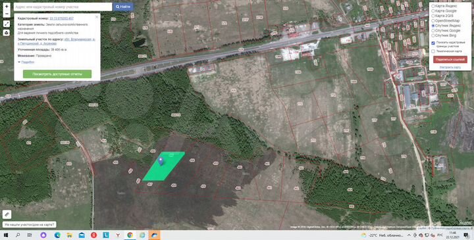Image resolution: width=474 pixels, height=240 pixels.
Task: Open the weather widget showing -22°C
Action: (382, 235)
